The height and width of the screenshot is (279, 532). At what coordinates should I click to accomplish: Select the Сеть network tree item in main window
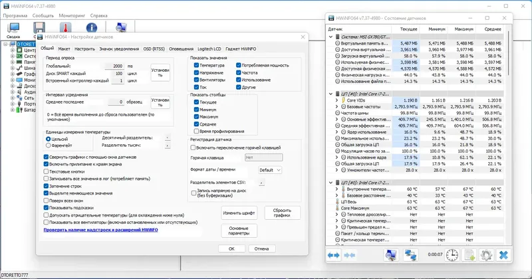tap(29, 98)
